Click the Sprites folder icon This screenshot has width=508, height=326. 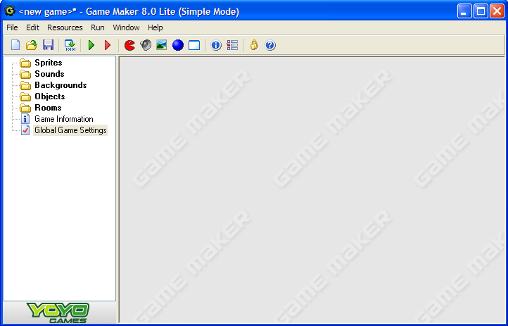point(25,63)
